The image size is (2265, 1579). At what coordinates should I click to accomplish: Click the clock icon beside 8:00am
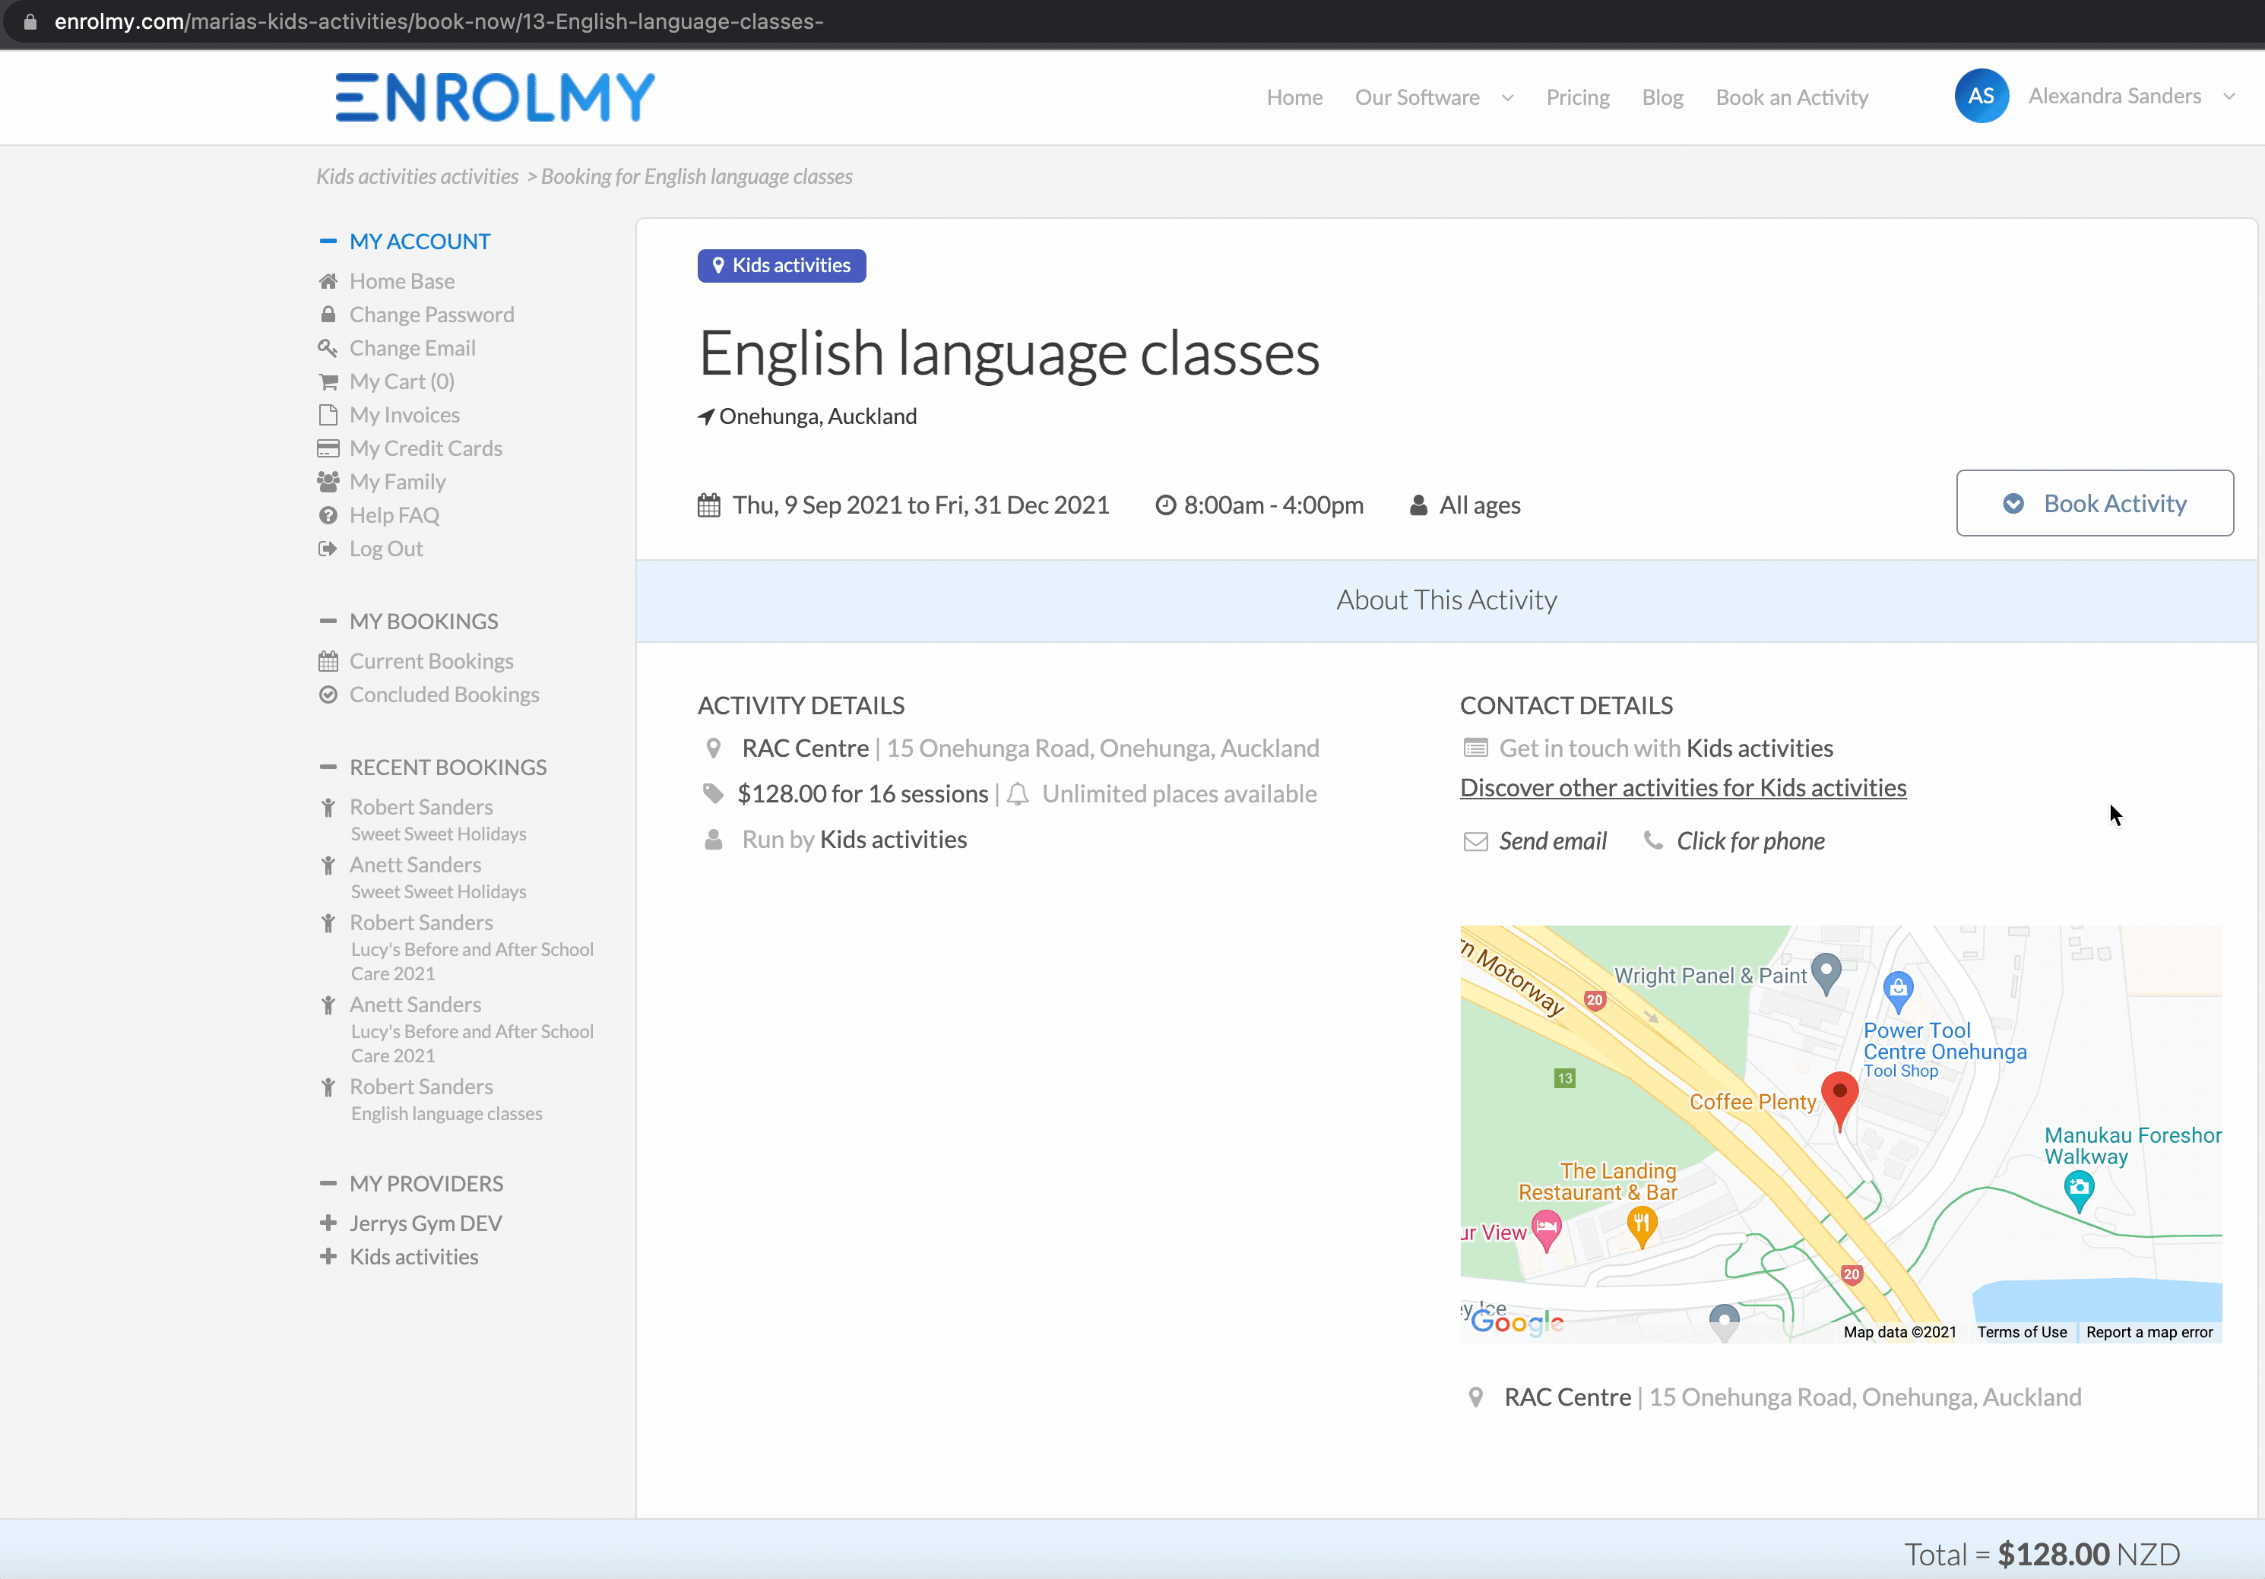[x=1165, y=505]
